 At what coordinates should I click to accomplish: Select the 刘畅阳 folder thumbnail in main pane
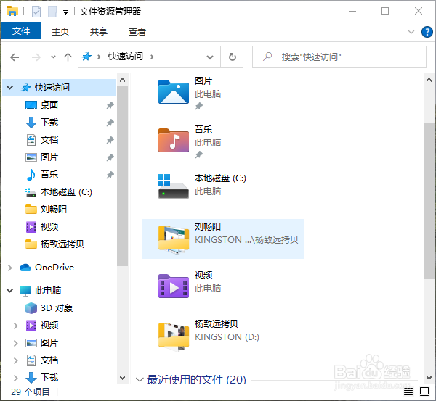click(x=174, y=239)
